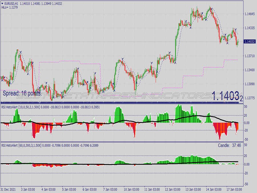Click the 1.13090 price axis label
This screenshot has width=257, height=193.
[x=250, y=84]
